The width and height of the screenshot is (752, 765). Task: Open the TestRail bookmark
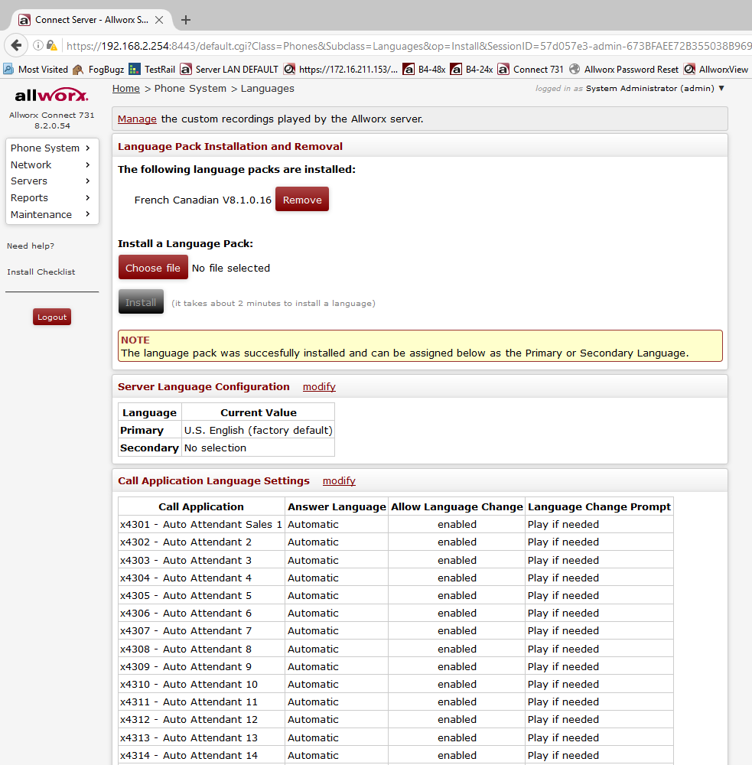pos(152,69)
